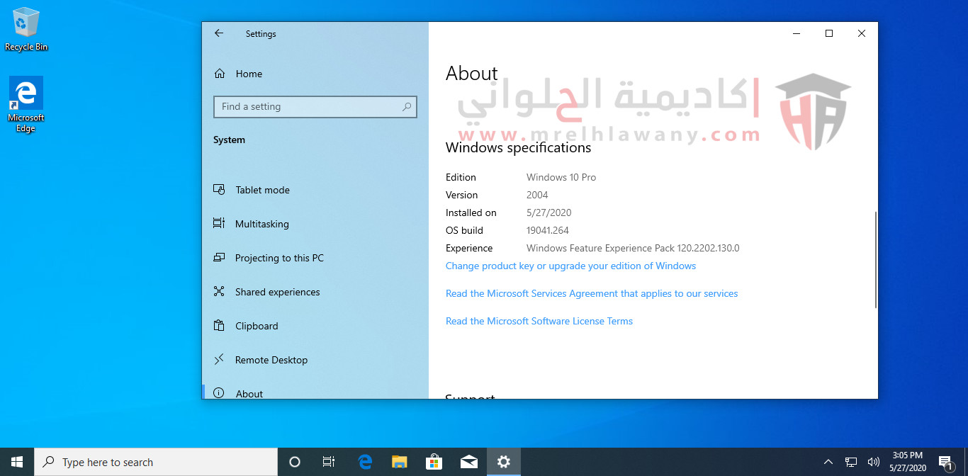Select the About info icon in sidebar
The width and height of the screenshot is (968, 476).
click(x=220, y=393)
